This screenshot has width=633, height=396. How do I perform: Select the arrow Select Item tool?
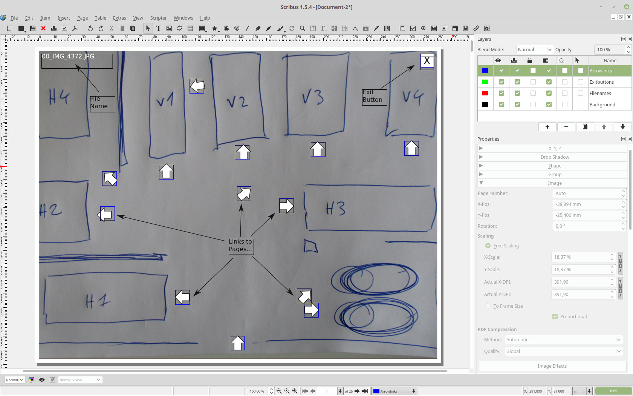pyautogui.click(x=148, y=28)
